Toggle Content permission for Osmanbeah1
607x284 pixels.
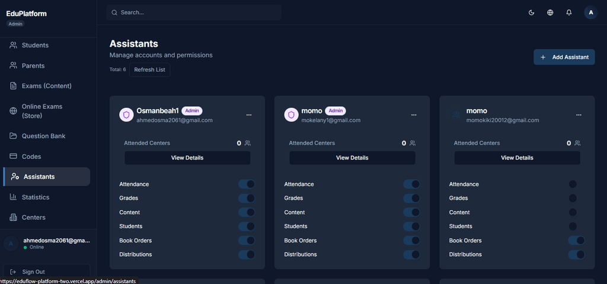[247, 212]
